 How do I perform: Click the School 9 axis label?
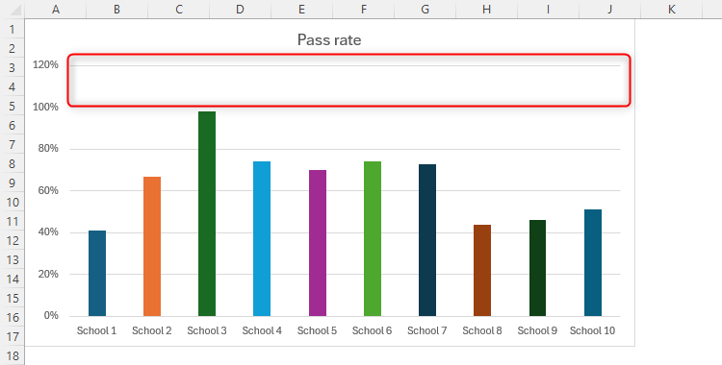(537, 330)
